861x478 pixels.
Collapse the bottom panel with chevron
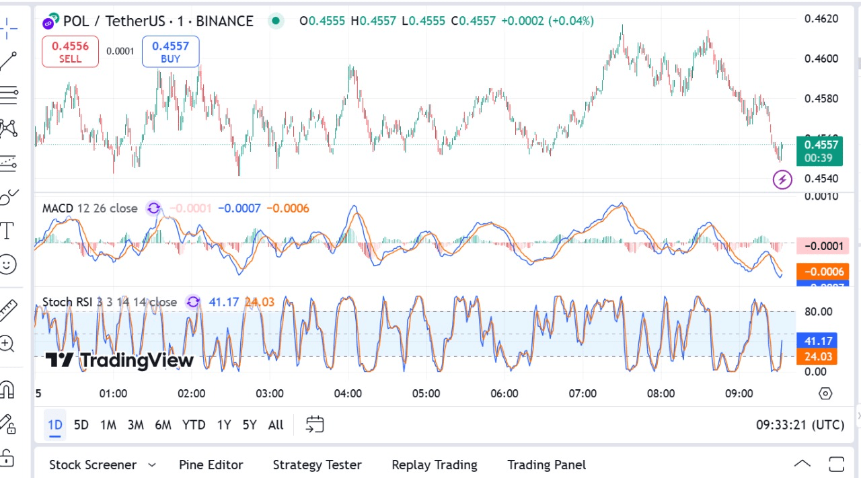802,464
